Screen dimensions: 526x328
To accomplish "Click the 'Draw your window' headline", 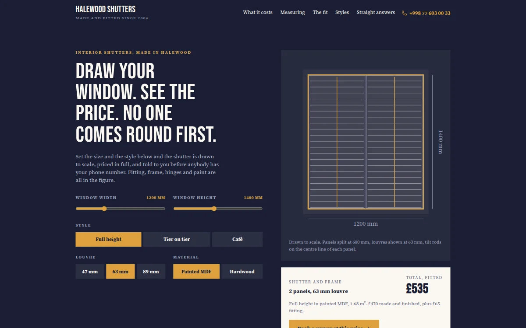I will (146, 103).
